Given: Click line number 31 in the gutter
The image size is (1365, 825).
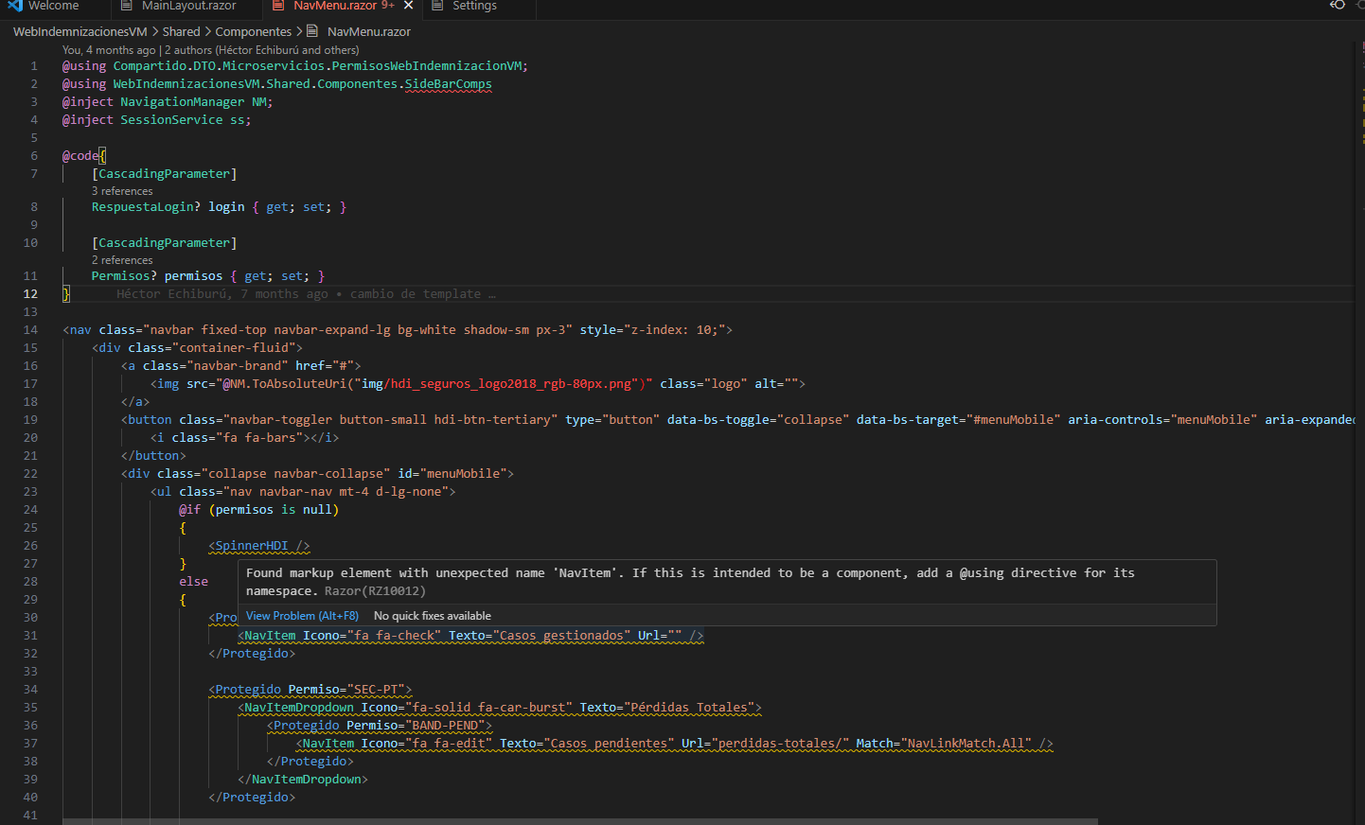Looking at the screenshot, I should tap(29, 635).
